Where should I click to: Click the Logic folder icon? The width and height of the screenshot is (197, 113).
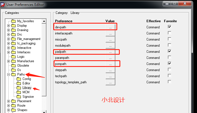pyautogui.click(x=13, y=57)
